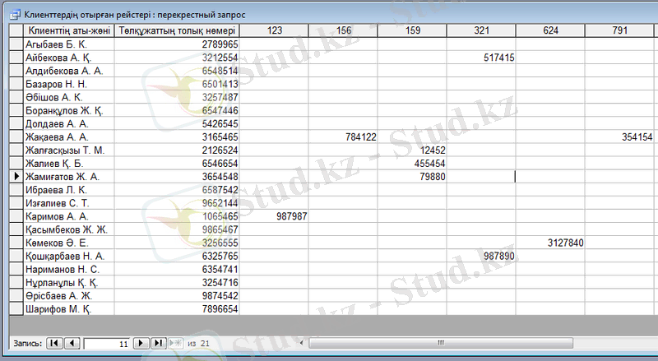The image size is (658, 361).
Task: Click value 987987 in column 123
Action: (274, 216)
